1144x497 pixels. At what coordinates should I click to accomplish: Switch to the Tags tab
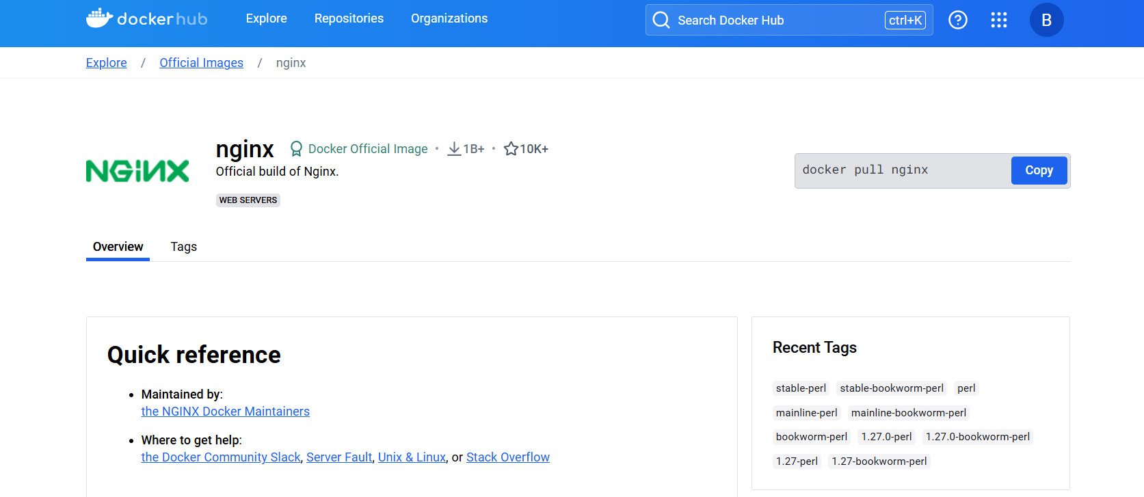184,247
